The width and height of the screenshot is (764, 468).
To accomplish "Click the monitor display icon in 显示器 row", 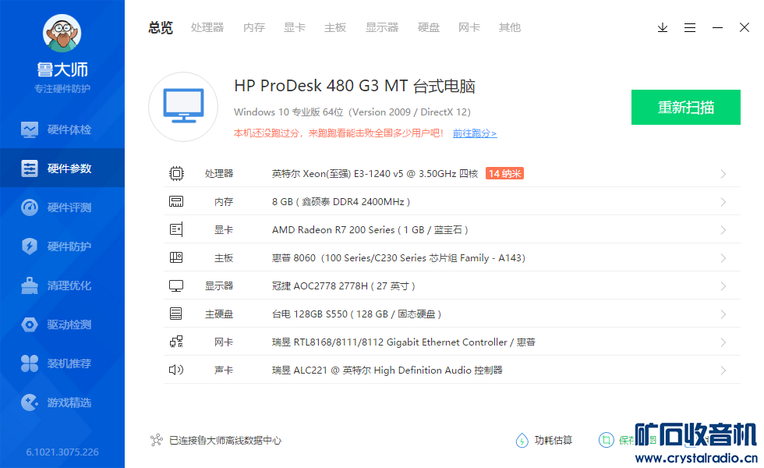I will click(176, 285).
